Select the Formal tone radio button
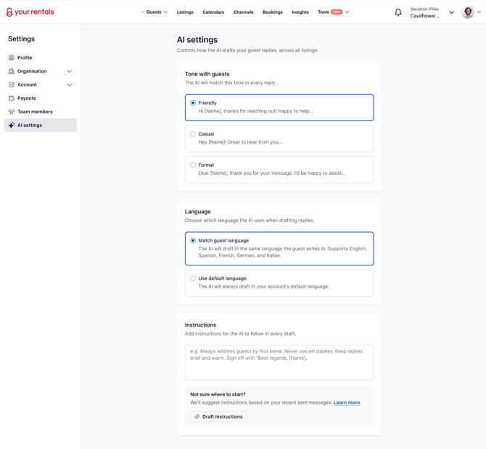The width and height of the screenshot is (486, 449). click(x=193, y=165)
